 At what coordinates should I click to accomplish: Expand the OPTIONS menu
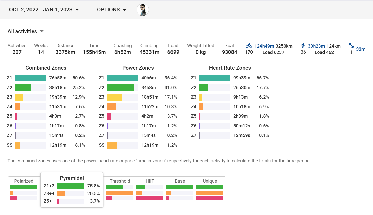(x=112, y=10)
